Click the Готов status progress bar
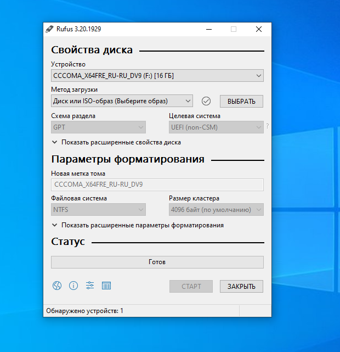340x352 pixels. (157, 262)
